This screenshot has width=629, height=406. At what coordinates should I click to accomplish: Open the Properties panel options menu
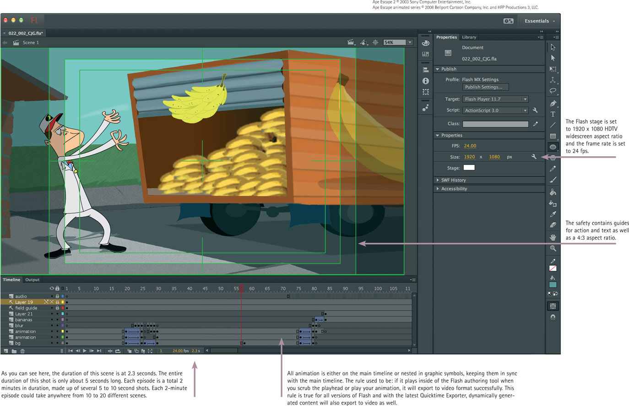[x=541, y=37]
